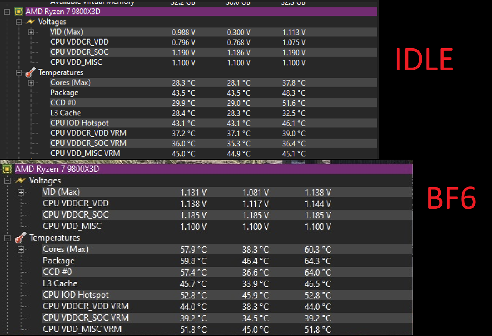Click the CPU chip icon in the BF6 panel header

pyautogui.click(x=7, y=169)
